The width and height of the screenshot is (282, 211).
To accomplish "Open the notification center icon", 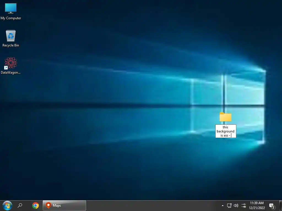I will (272, 206).
